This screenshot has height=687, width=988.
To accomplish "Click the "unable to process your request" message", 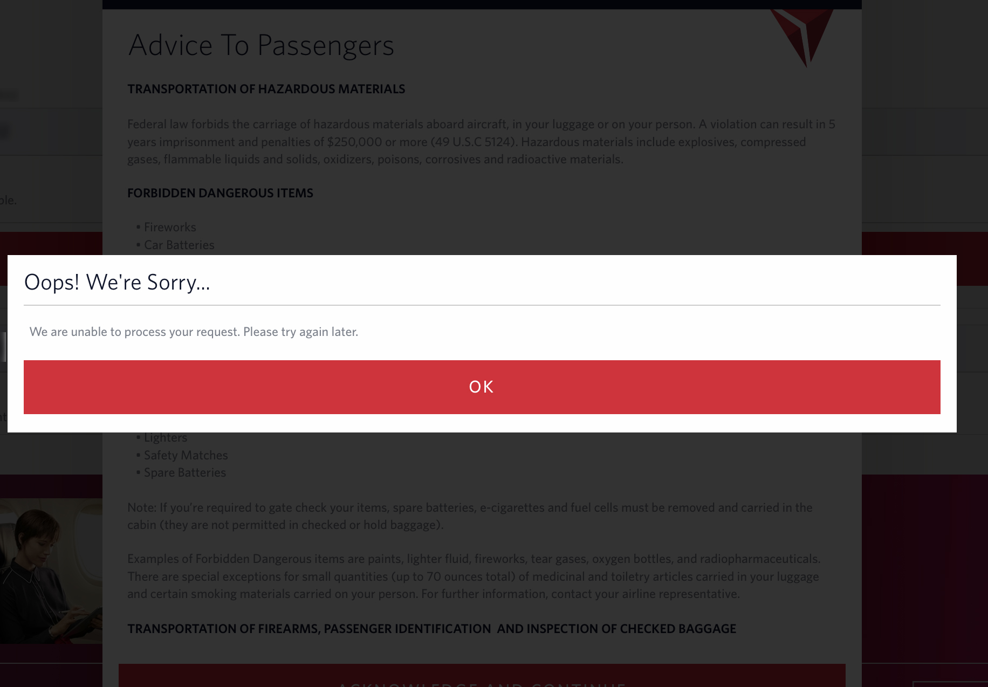I will point(194,332).
